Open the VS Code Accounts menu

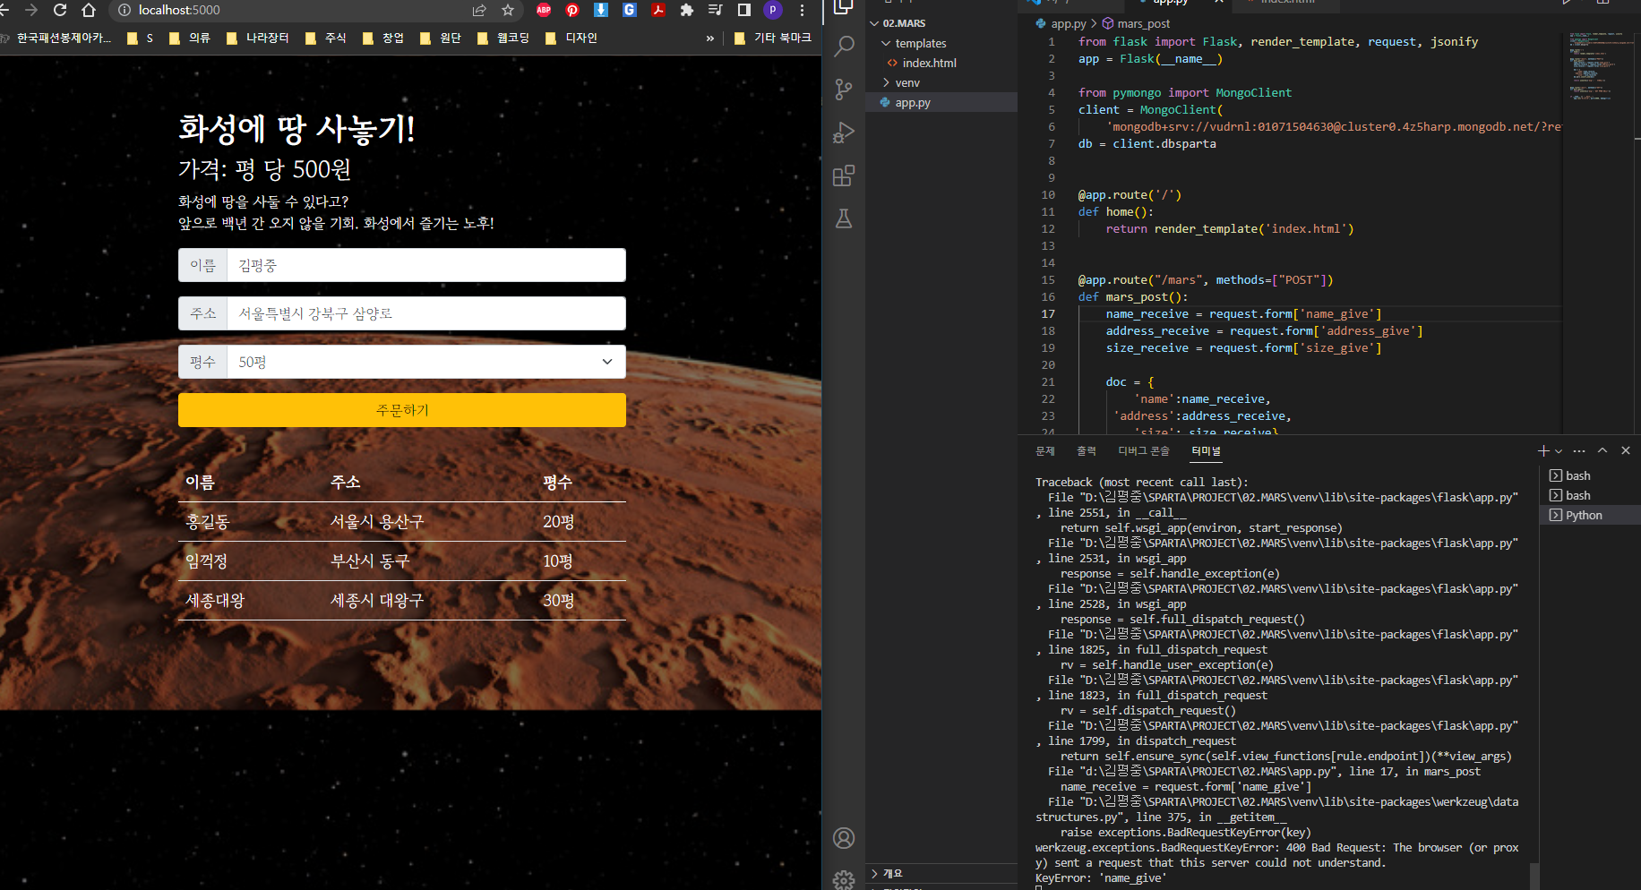[844, 838]
